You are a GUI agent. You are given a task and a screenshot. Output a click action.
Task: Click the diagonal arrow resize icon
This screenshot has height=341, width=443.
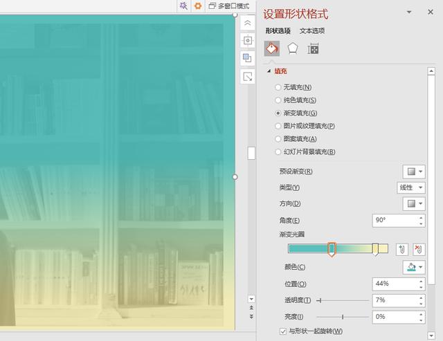coord(248,77)
